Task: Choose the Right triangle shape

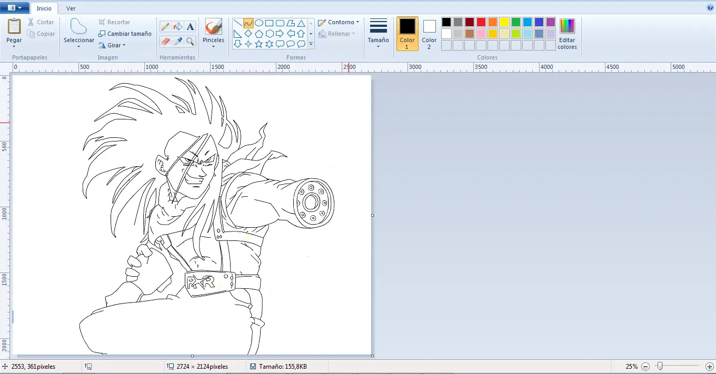Action: 238,34
